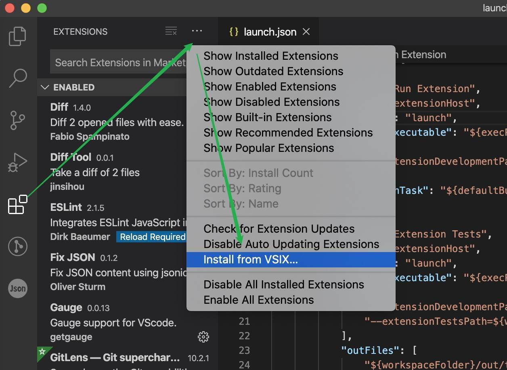This screenshot has height=370, width=507.
Task: Collapse the ENABLED extensions section
Action: coord(45,87)
